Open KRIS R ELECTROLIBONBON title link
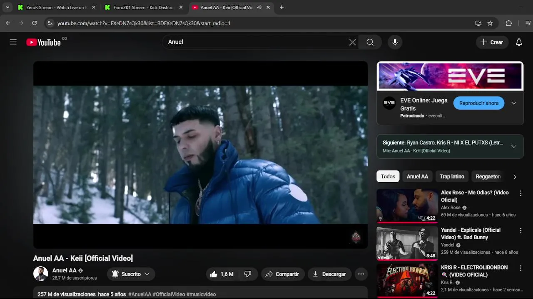533x299 pixels. (474, 271)
